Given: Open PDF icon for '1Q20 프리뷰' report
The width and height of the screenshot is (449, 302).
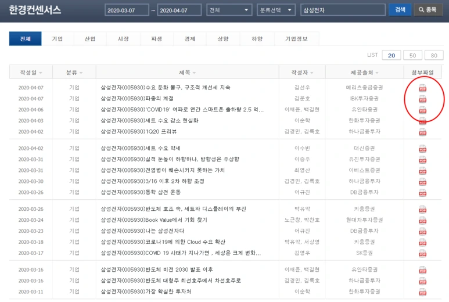Looking at the screenshot, I should click(422, 132).
